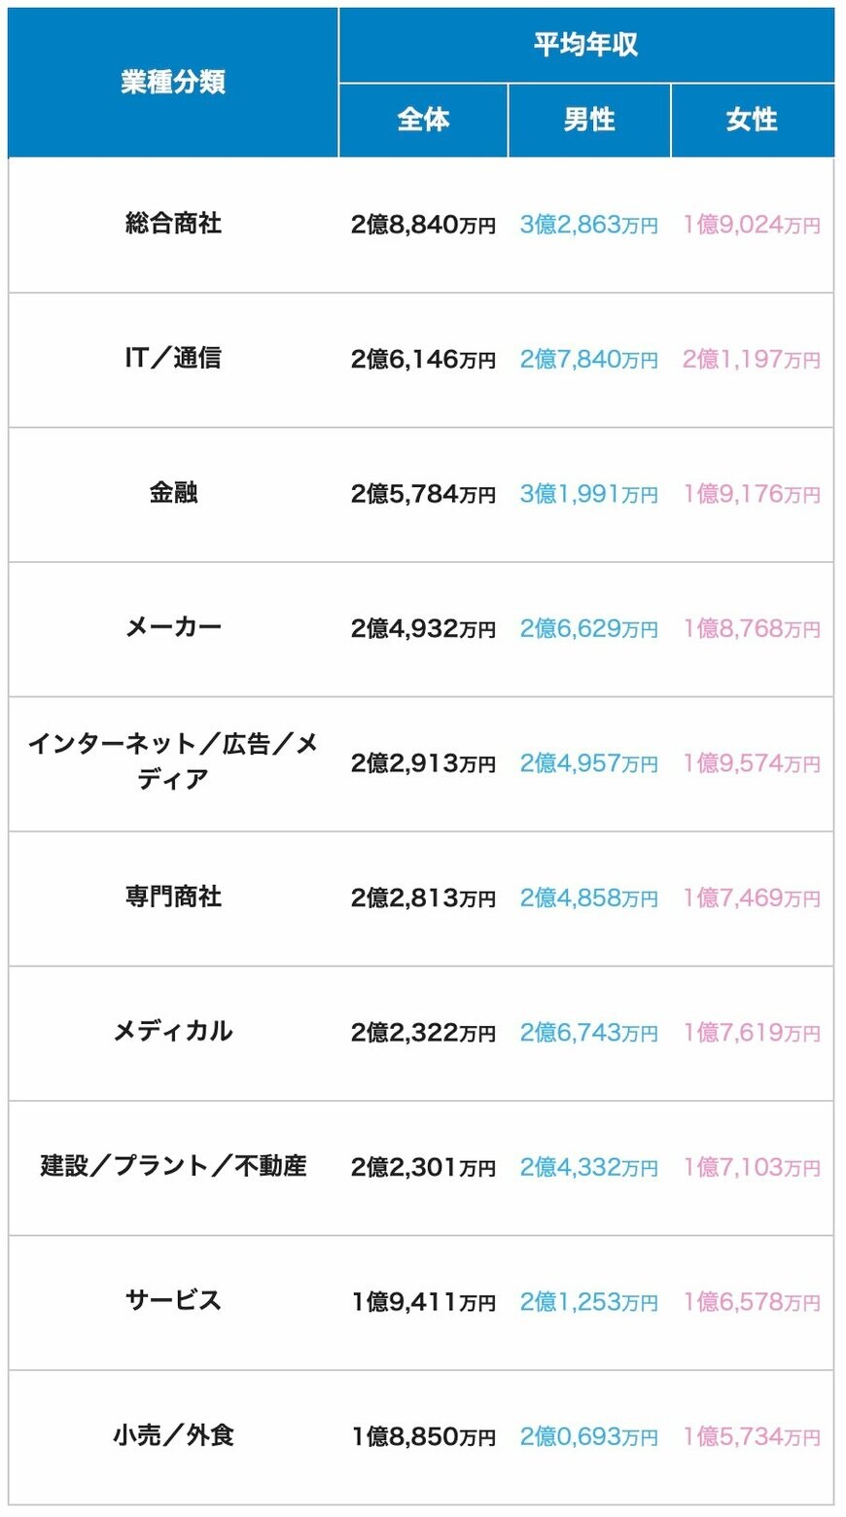This screenshot has width=846, height=1517.
Task: Select the メディカル industry cell
Action: (173, 1031)
